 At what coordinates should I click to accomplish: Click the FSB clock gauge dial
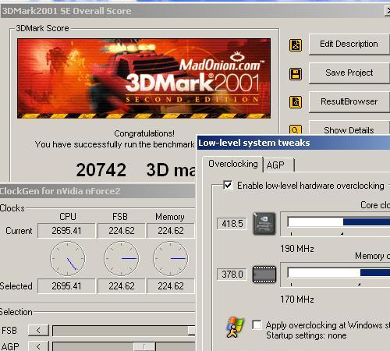click(122, 259)
